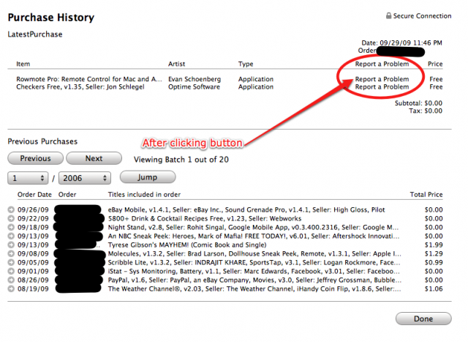Open order details arrow for 08/19/09

[x=11, y=289]
